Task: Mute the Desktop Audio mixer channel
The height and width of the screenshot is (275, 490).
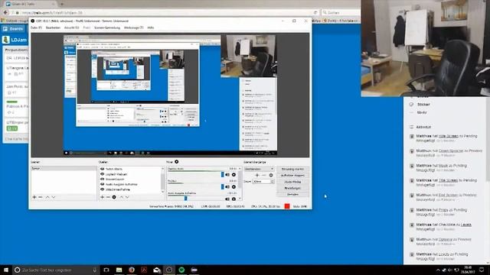Action: (227, 175)
